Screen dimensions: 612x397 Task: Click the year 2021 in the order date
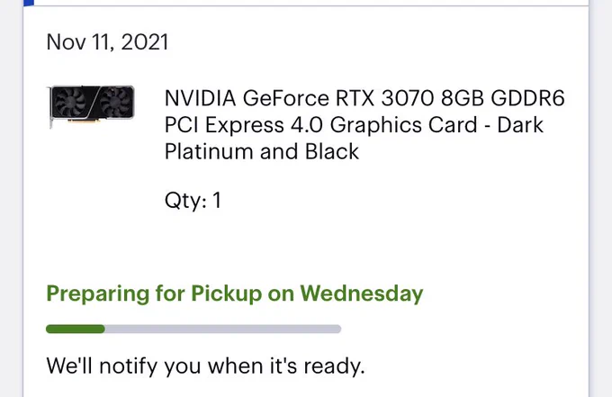point(145,41)
